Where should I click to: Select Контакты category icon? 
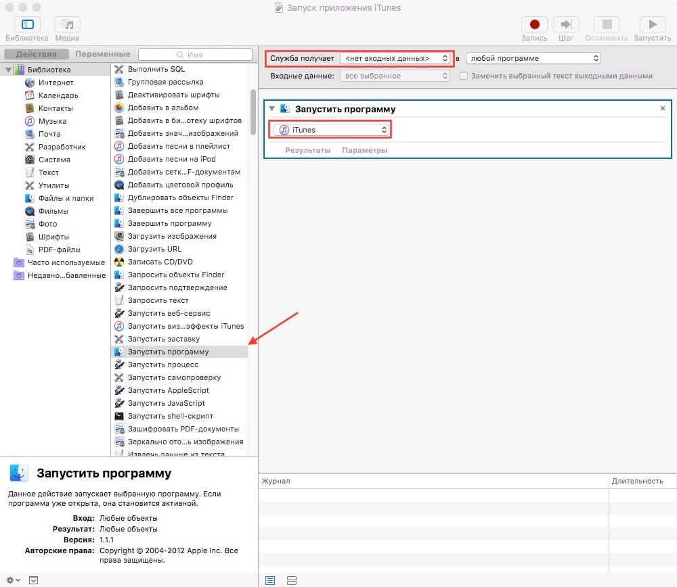[29, 108]
